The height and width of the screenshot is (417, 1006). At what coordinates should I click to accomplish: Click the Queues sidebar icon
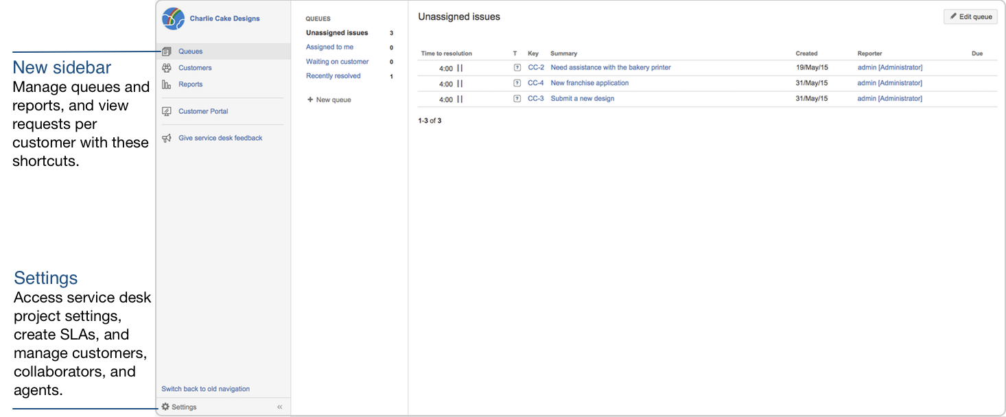tap(166, 51)
